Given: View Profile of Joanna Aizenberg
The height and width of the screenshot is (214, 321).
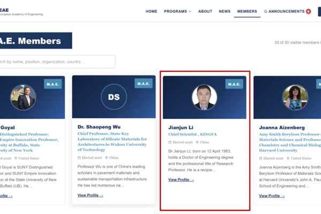Looking at the screenshot, I should [272, 196].
